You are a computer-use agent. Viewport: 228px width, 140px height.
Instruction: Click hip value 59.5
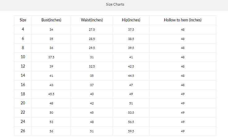coord(131,131)
